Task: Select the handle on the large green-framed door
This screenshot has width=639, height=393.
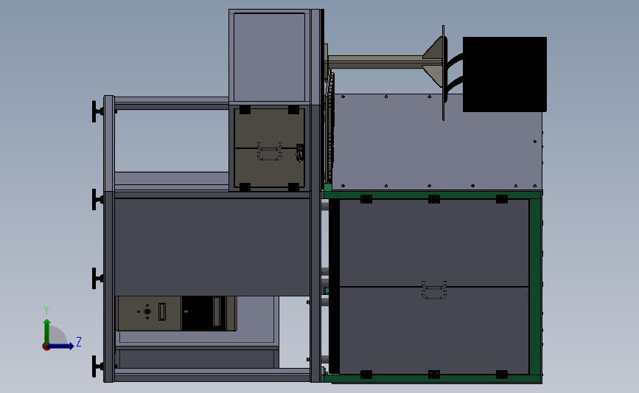Action: (x=434, y=291)
